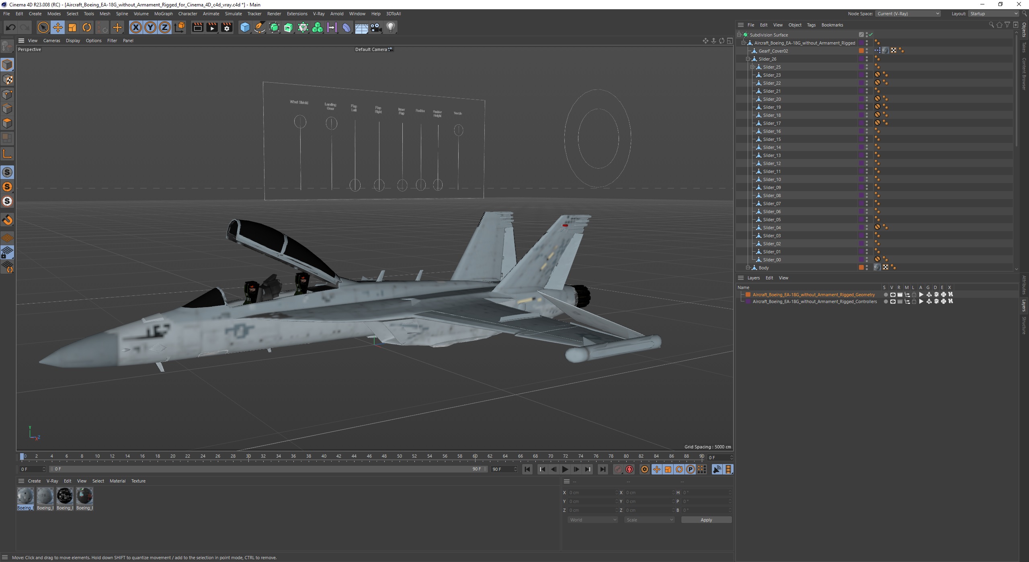
Task: Click Controllers layer color swatch
Action: [x=748, y=301]
